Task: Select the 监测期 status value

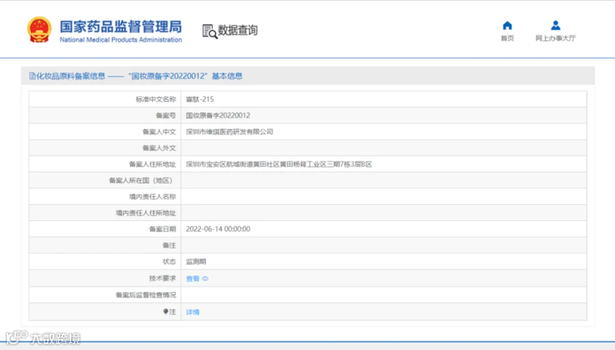Action: pyautogui.click(x=196, y=261)
